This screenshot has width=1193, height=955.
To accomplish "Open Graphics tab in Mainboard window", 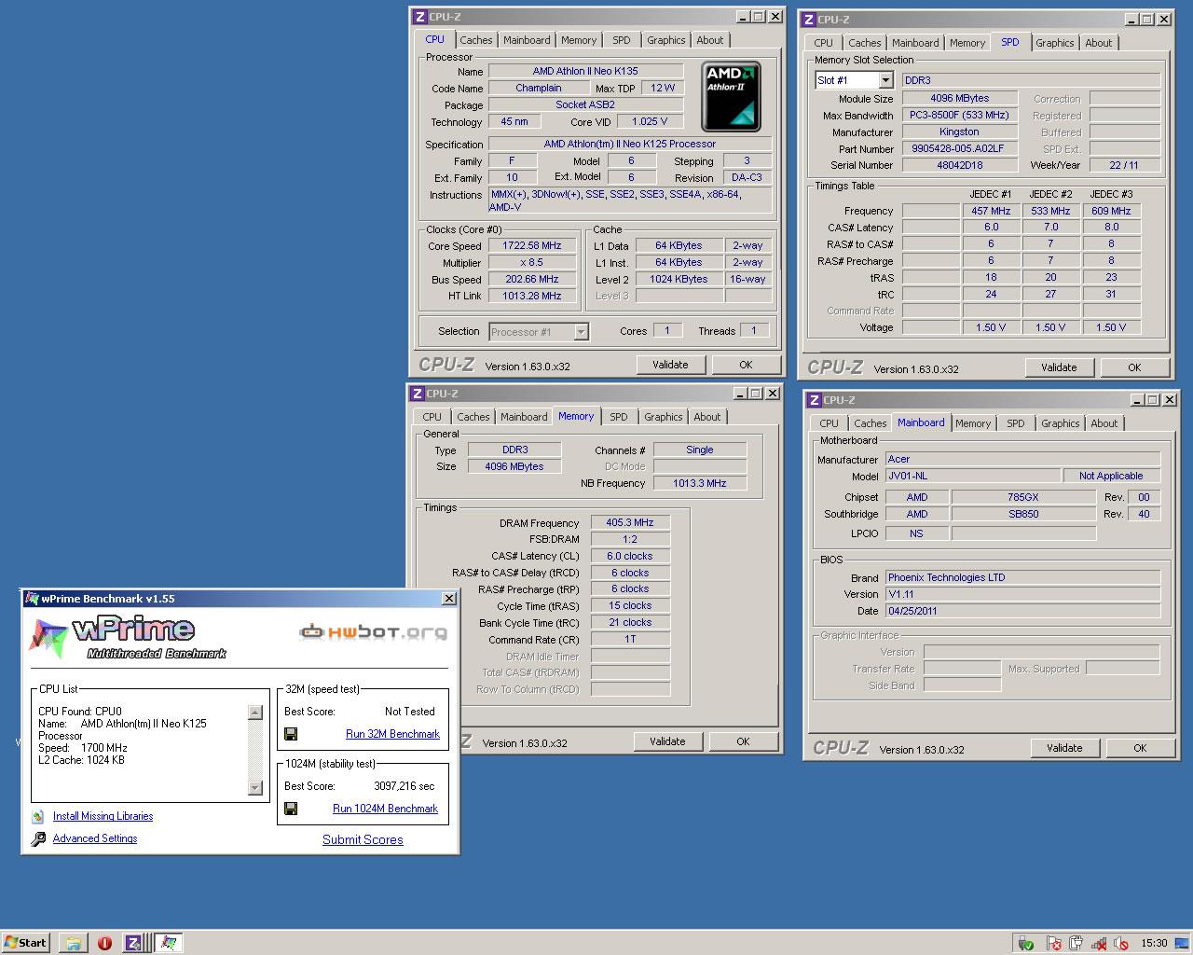I will coord(1060,423).
